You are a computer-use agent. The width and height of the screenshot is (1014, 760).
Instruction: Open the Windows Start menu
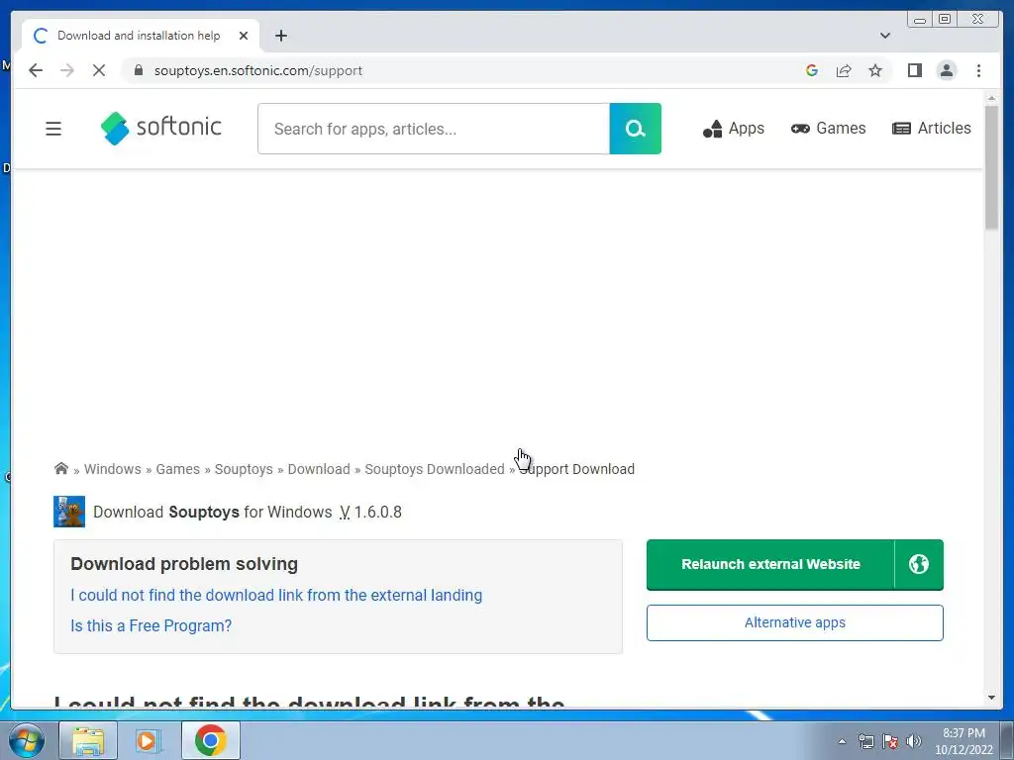pos(27,740)
